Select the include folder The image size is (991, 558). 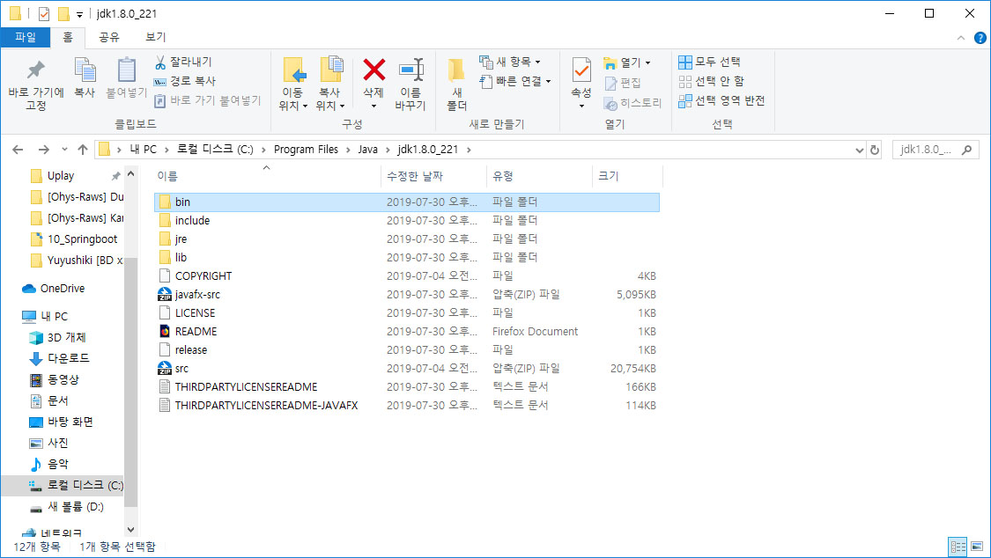[x=406, y=220]
